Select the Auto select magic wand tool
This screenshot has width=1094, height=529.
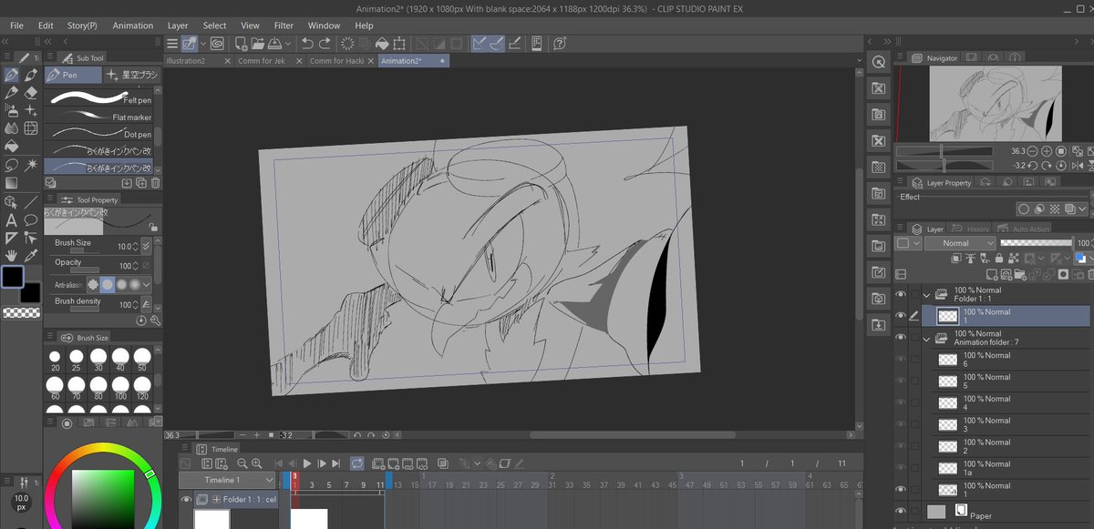point(31,165)
